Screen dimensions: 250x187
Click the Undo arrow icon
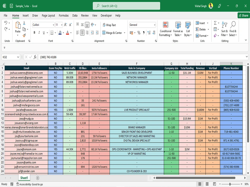tap(6, 23)
